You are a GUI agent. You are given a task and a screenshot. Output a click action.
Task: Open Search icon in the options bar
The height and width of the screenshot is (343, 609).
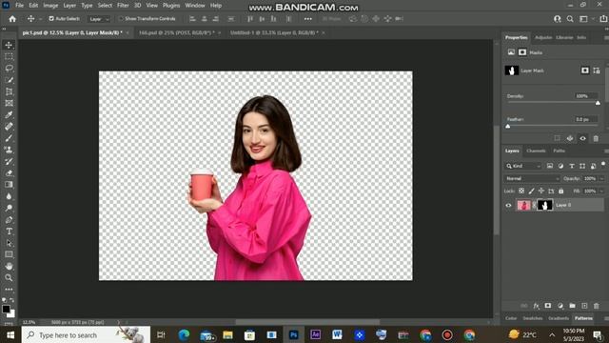point(570,19)
